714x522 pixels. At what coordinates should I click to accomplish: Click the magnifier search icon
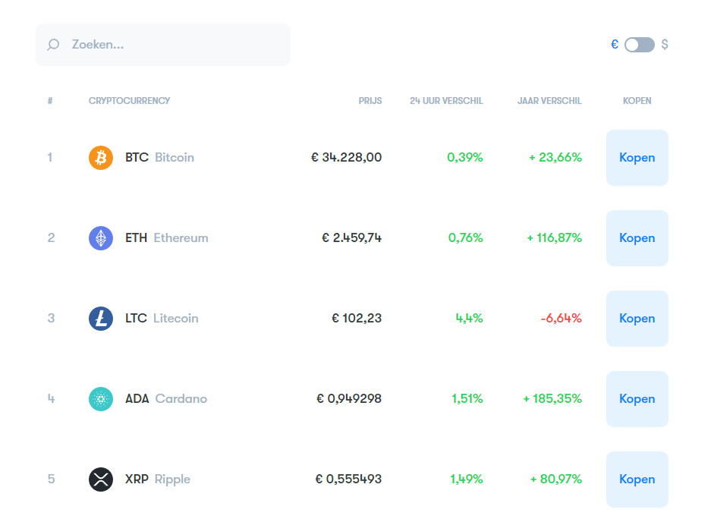pyautogui.click(x=53, y=45)
